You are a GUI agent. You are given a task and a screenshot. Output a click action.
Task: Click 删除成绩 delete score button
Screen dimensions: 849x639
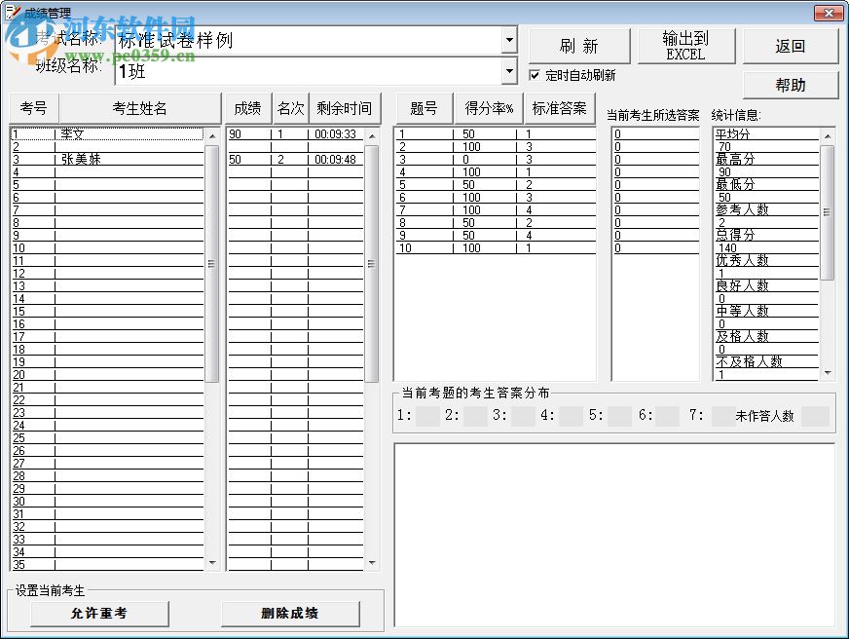pos(290,613)
